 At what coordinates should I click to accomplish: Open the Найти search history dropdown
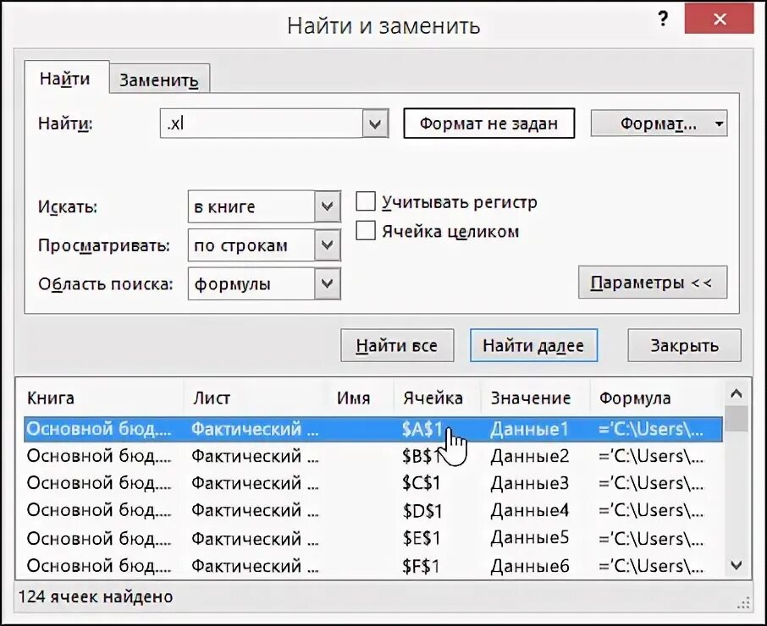coord(375,124)
